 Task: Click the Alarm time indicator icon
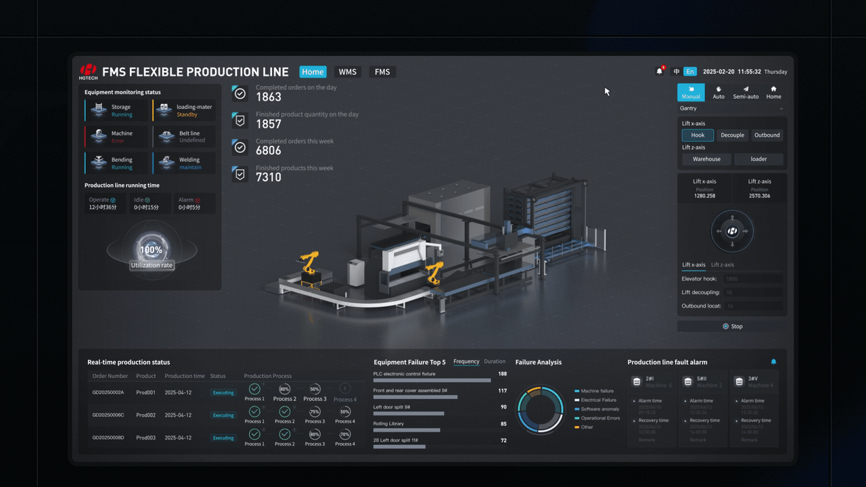click(x=198, y=200)
